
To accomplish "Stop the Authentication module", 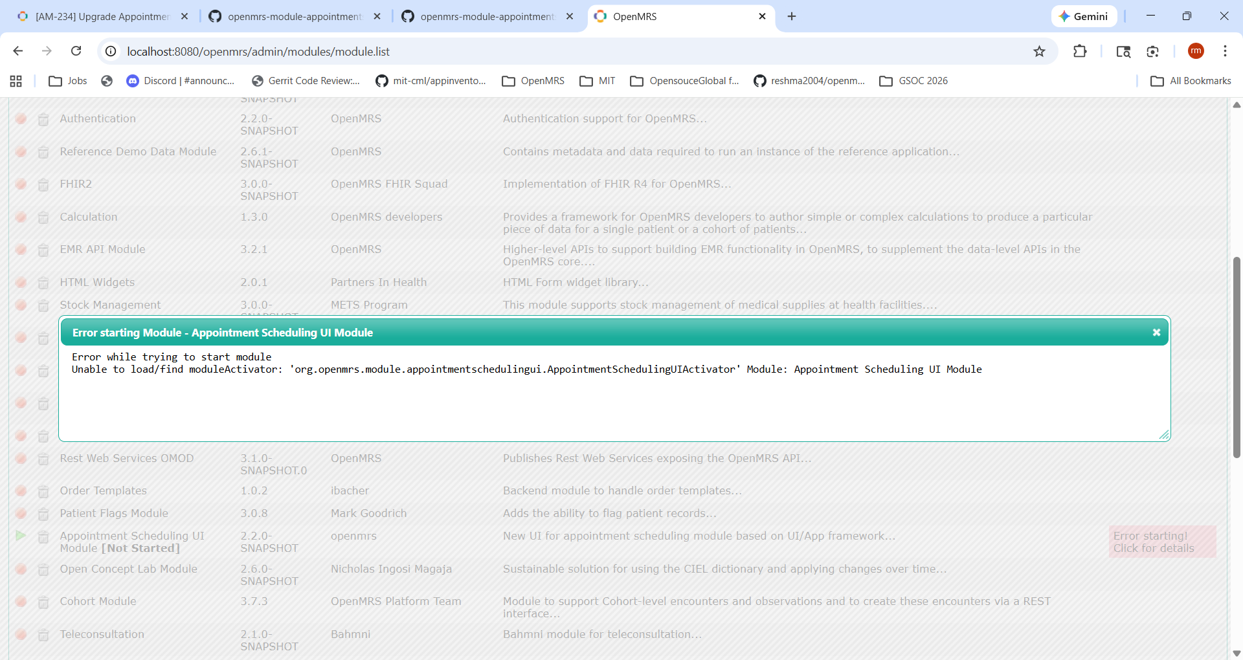I will pyautogui.click(x=21, y=119).
